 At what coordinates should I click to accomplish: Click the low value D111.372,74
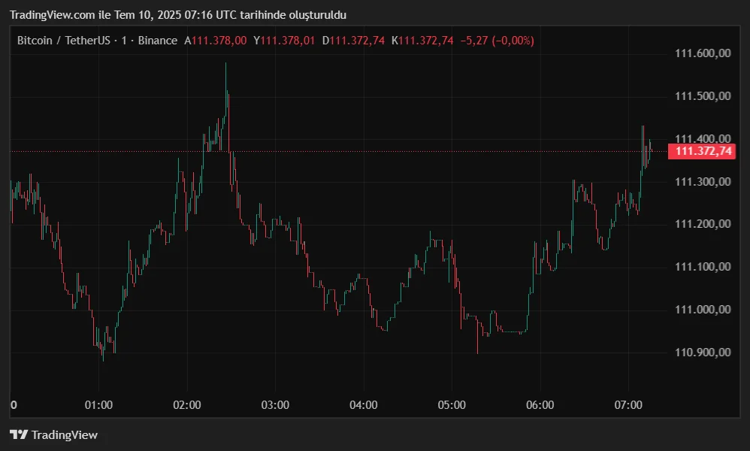(x=353, y=41)
